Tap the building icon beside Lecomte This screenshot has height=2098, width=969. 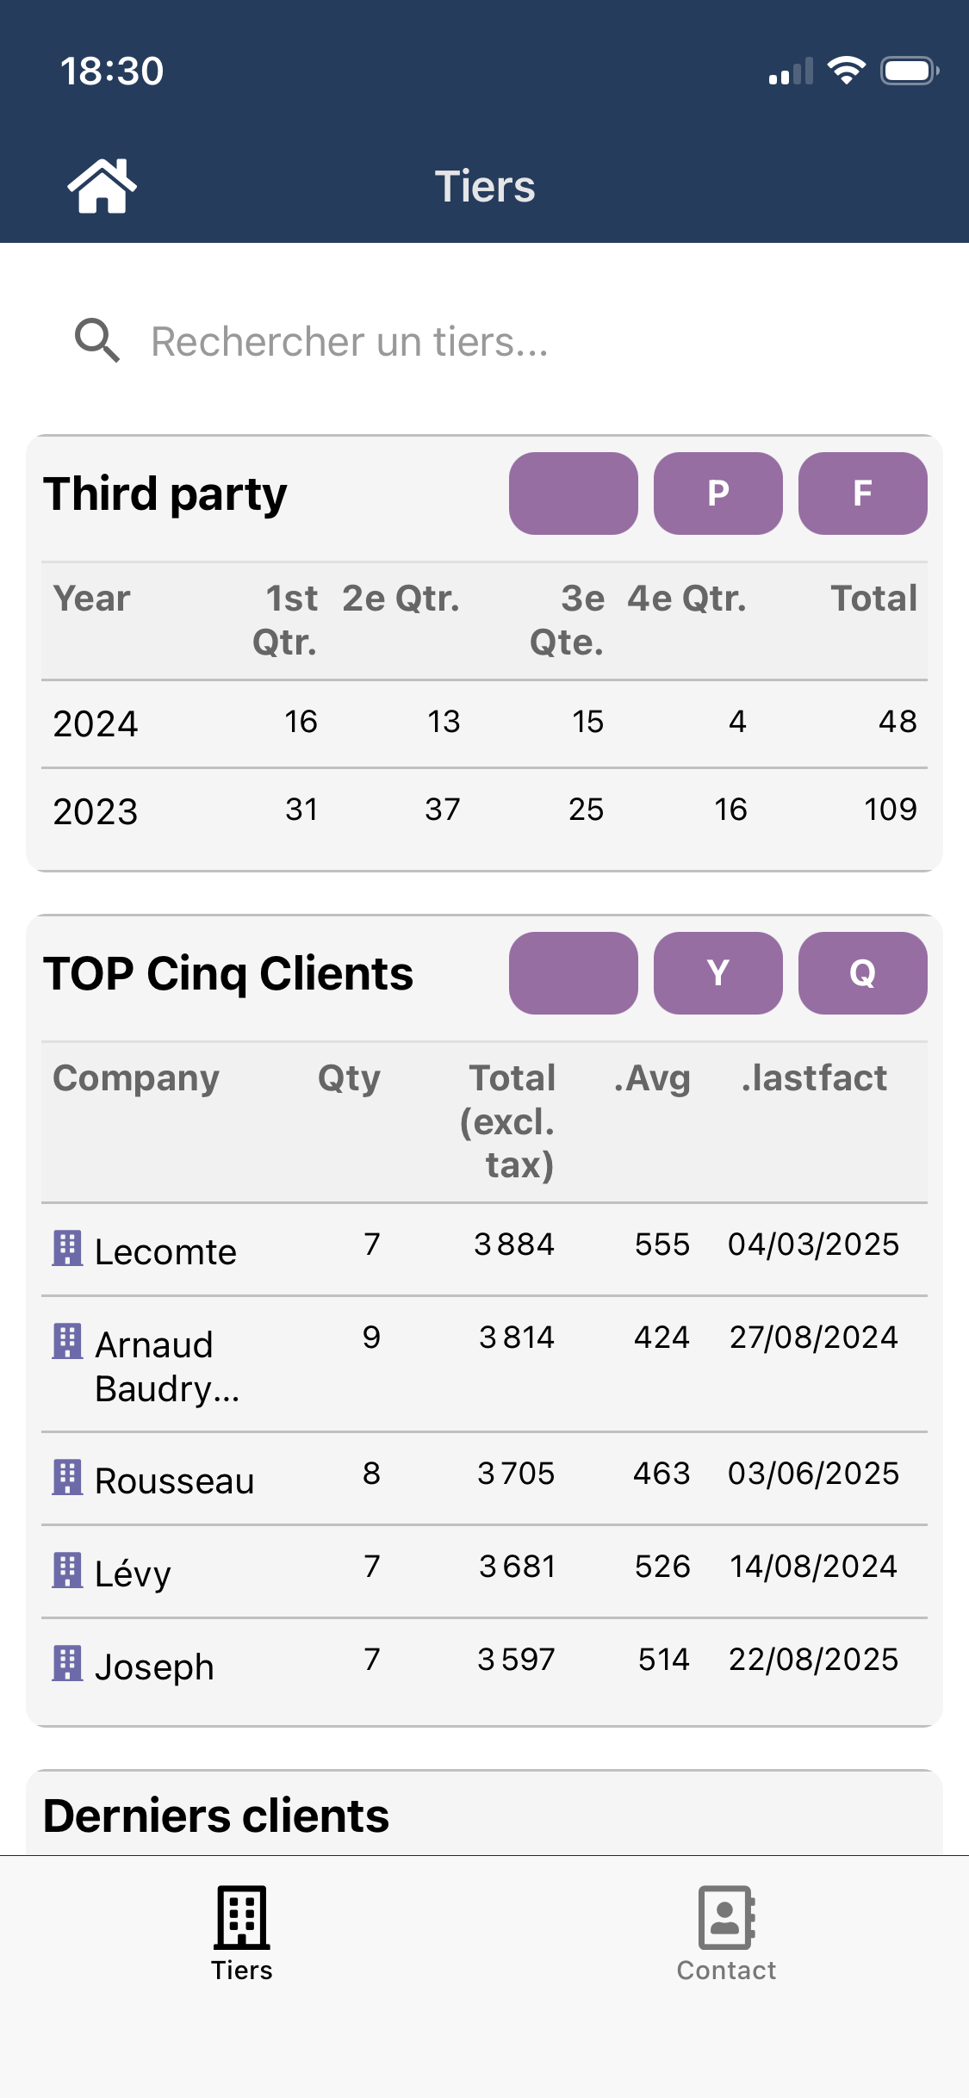click(x=67, y=1248)
